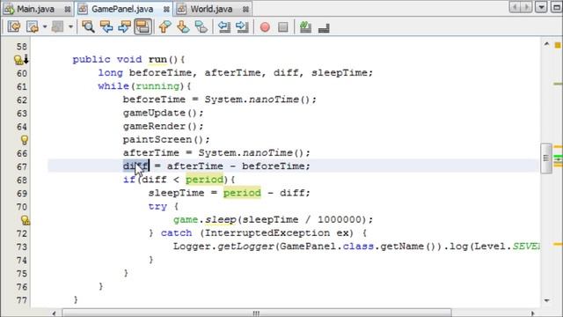Open the Back navigation history dropdown arrow

tap(45, 27)
